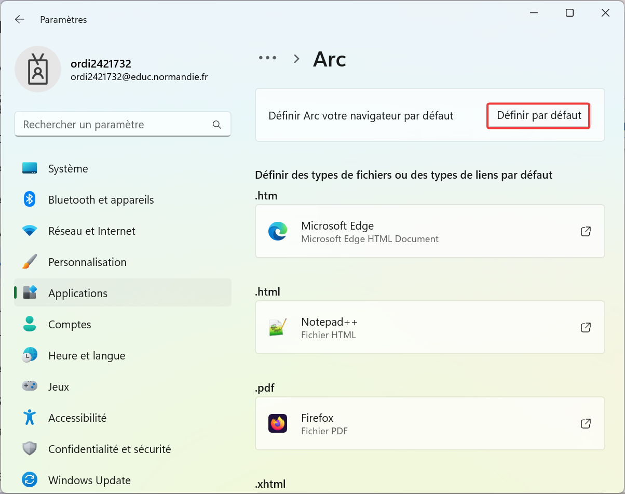Image resolution: width=625 pixels, height=494 pixels.
Task: Click the Applications icon in sidebar
Action: pyautogui.click(x=30, y=293)
